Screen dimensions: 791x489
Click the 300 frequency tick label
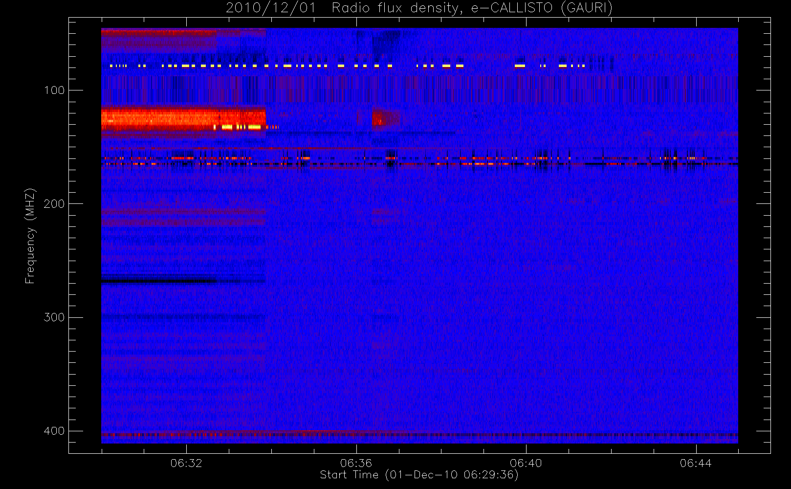54,317
